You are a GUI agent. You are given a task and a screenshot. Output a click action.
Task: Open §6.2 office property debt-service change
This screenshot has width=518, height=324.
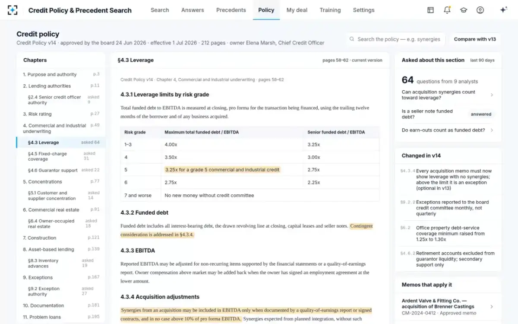coord(448,234)
